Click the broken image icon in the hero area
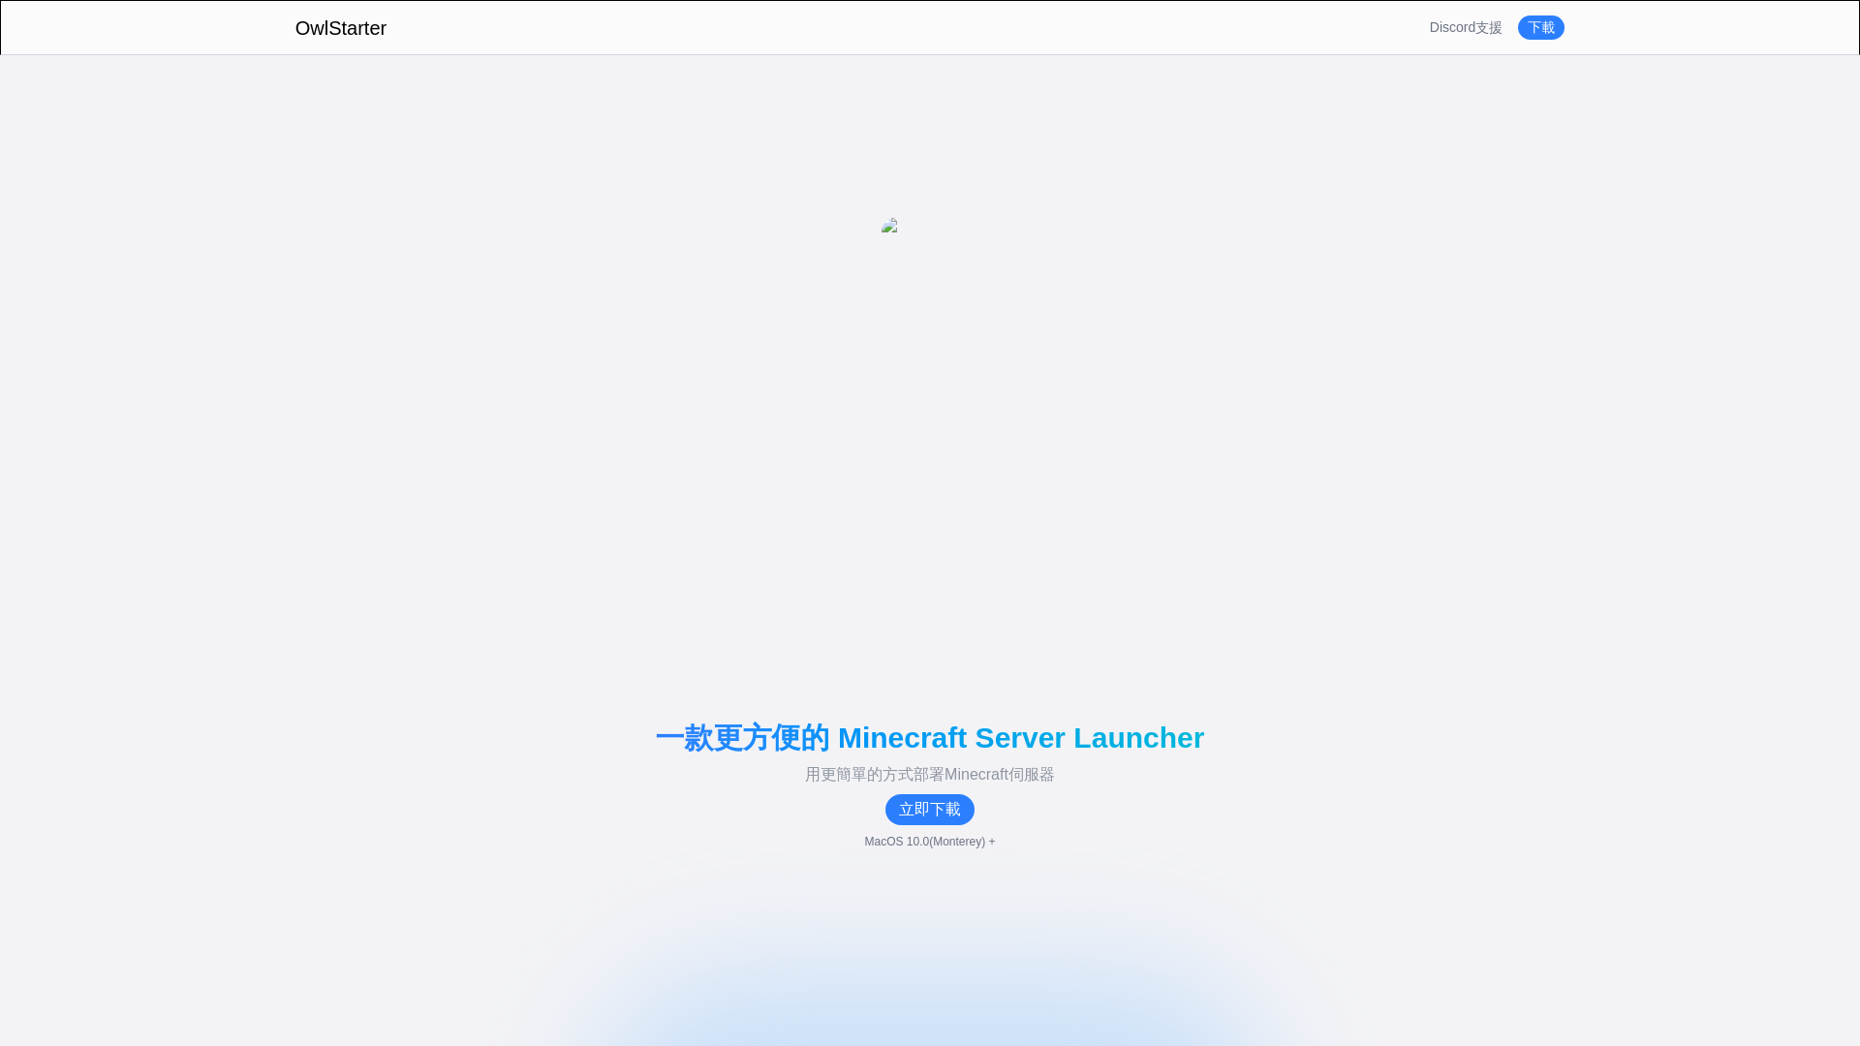The image size is (1860, 1046). [x=889, y=226]
